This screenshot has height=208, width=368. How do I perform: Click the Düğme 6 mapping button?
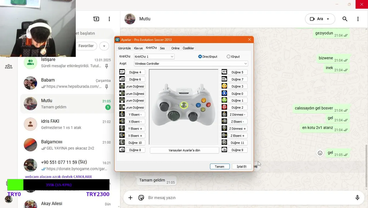point(135,79)
